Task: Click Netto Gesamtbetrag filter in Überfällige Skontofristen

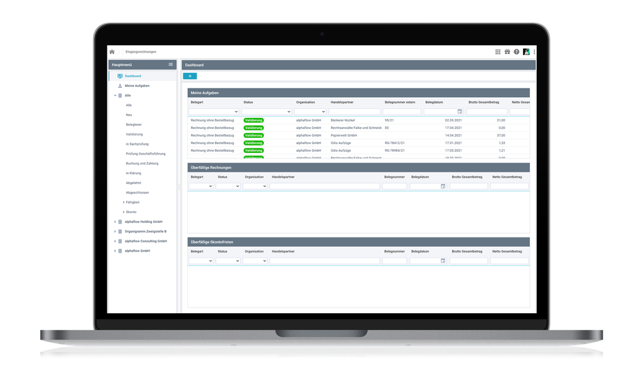Action: 509,261
